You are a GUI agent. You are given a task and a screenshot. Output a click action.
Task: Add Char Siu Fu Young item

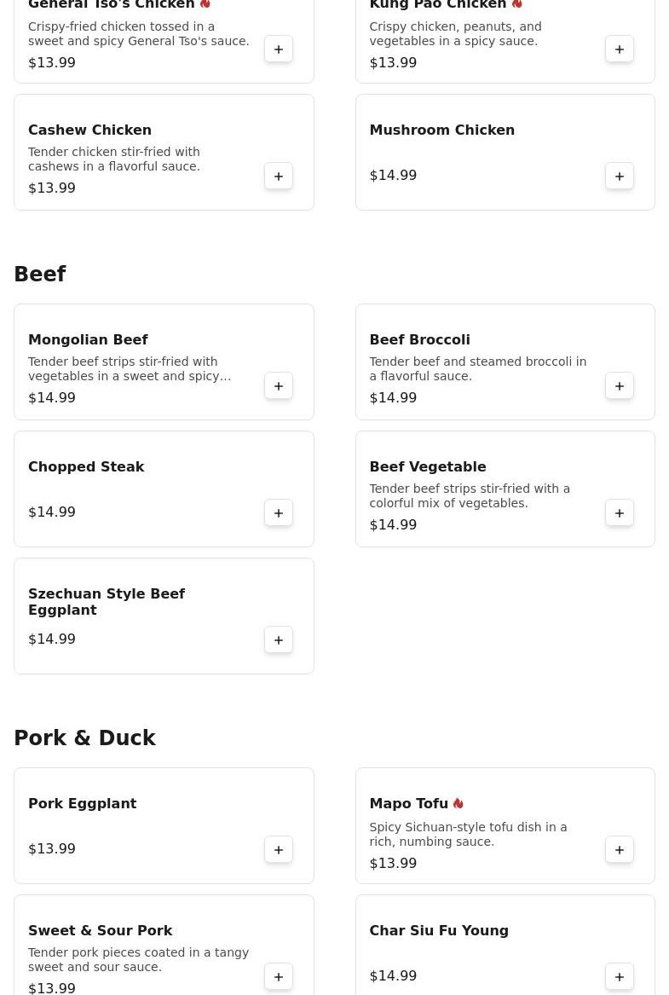[x=620, y=977]
